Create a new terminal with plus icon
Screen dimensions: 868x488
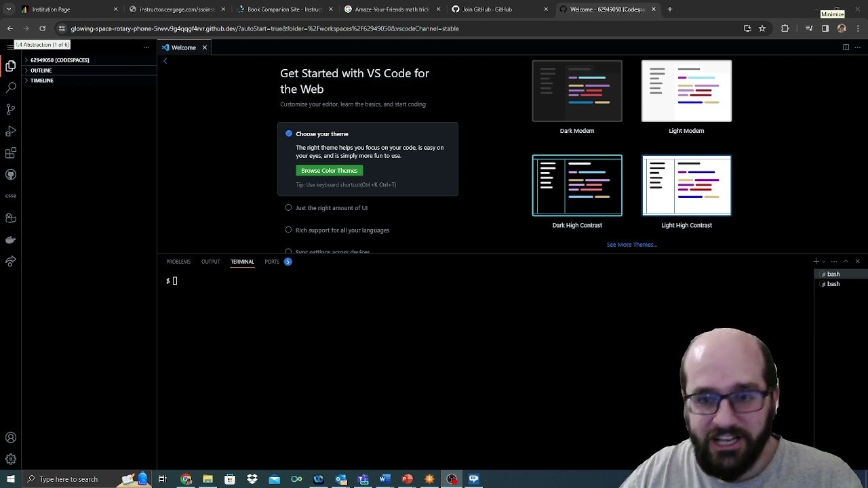pos(816,262)
